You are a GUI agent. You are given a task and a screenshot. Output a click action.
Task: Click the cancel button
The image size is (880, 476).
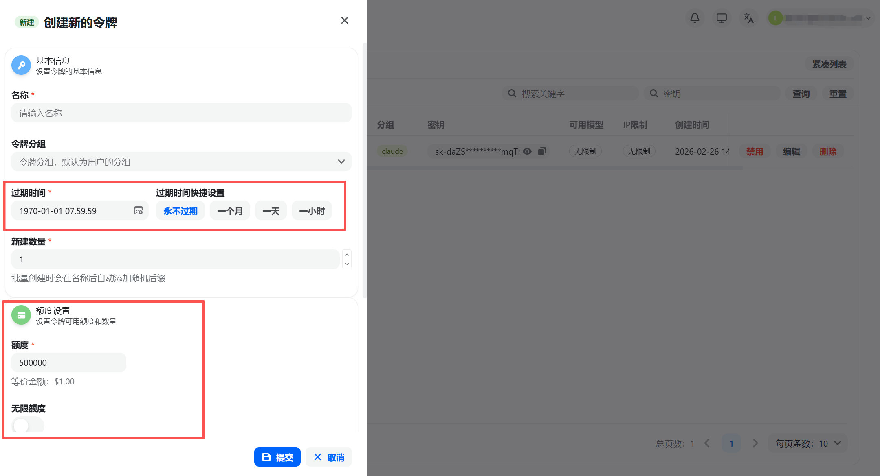pyautogui.click(x=329, y=457)
